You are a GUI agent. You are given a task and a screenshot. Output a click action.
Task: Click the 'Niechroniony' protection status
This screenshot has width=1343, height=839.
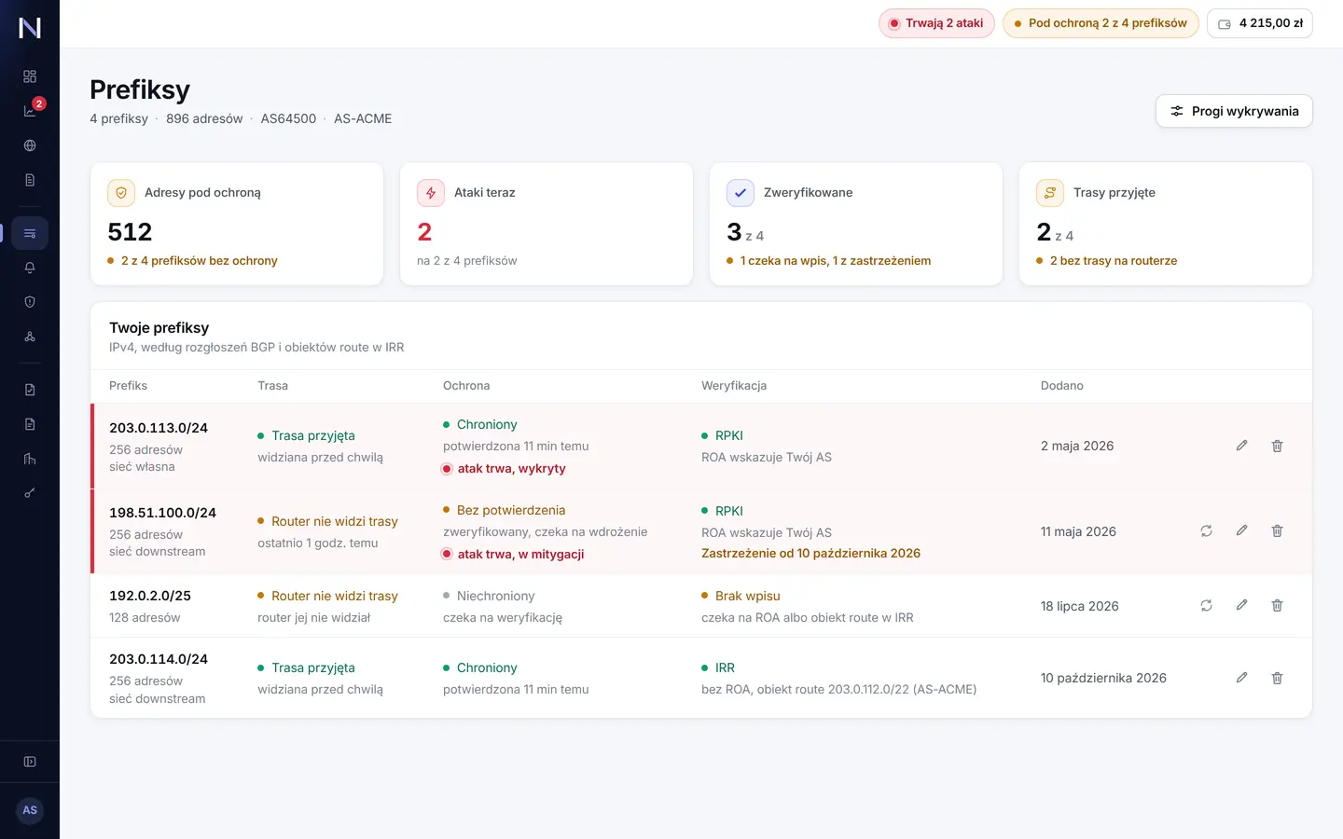point(495,596)
